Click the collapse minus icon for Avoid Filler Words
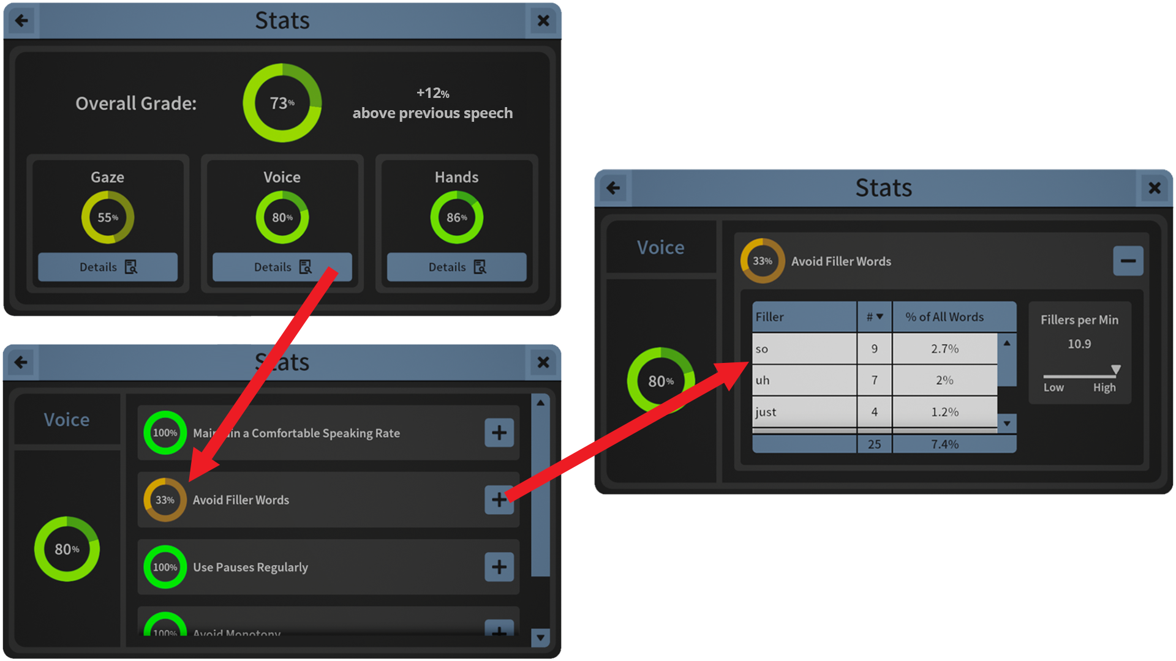 [x=1128, y=261]
